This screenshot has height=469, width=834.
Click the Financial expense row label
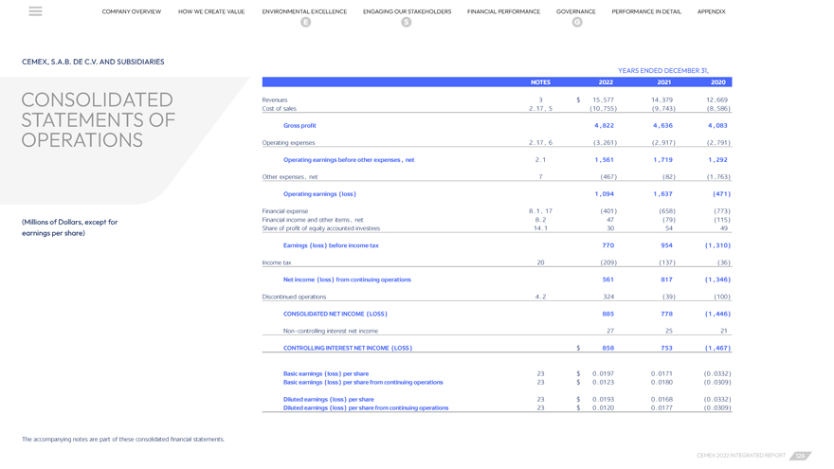point(284,211)
